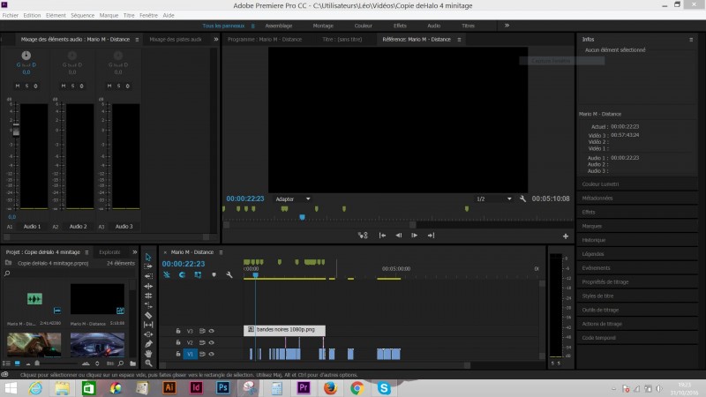
Task: Open timeline display settings wrench
Action: 229,274
